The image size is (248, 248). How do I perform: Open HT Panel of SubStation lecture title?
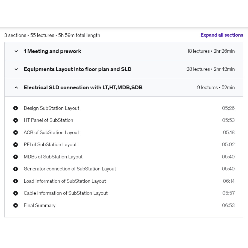click(48, 120)
